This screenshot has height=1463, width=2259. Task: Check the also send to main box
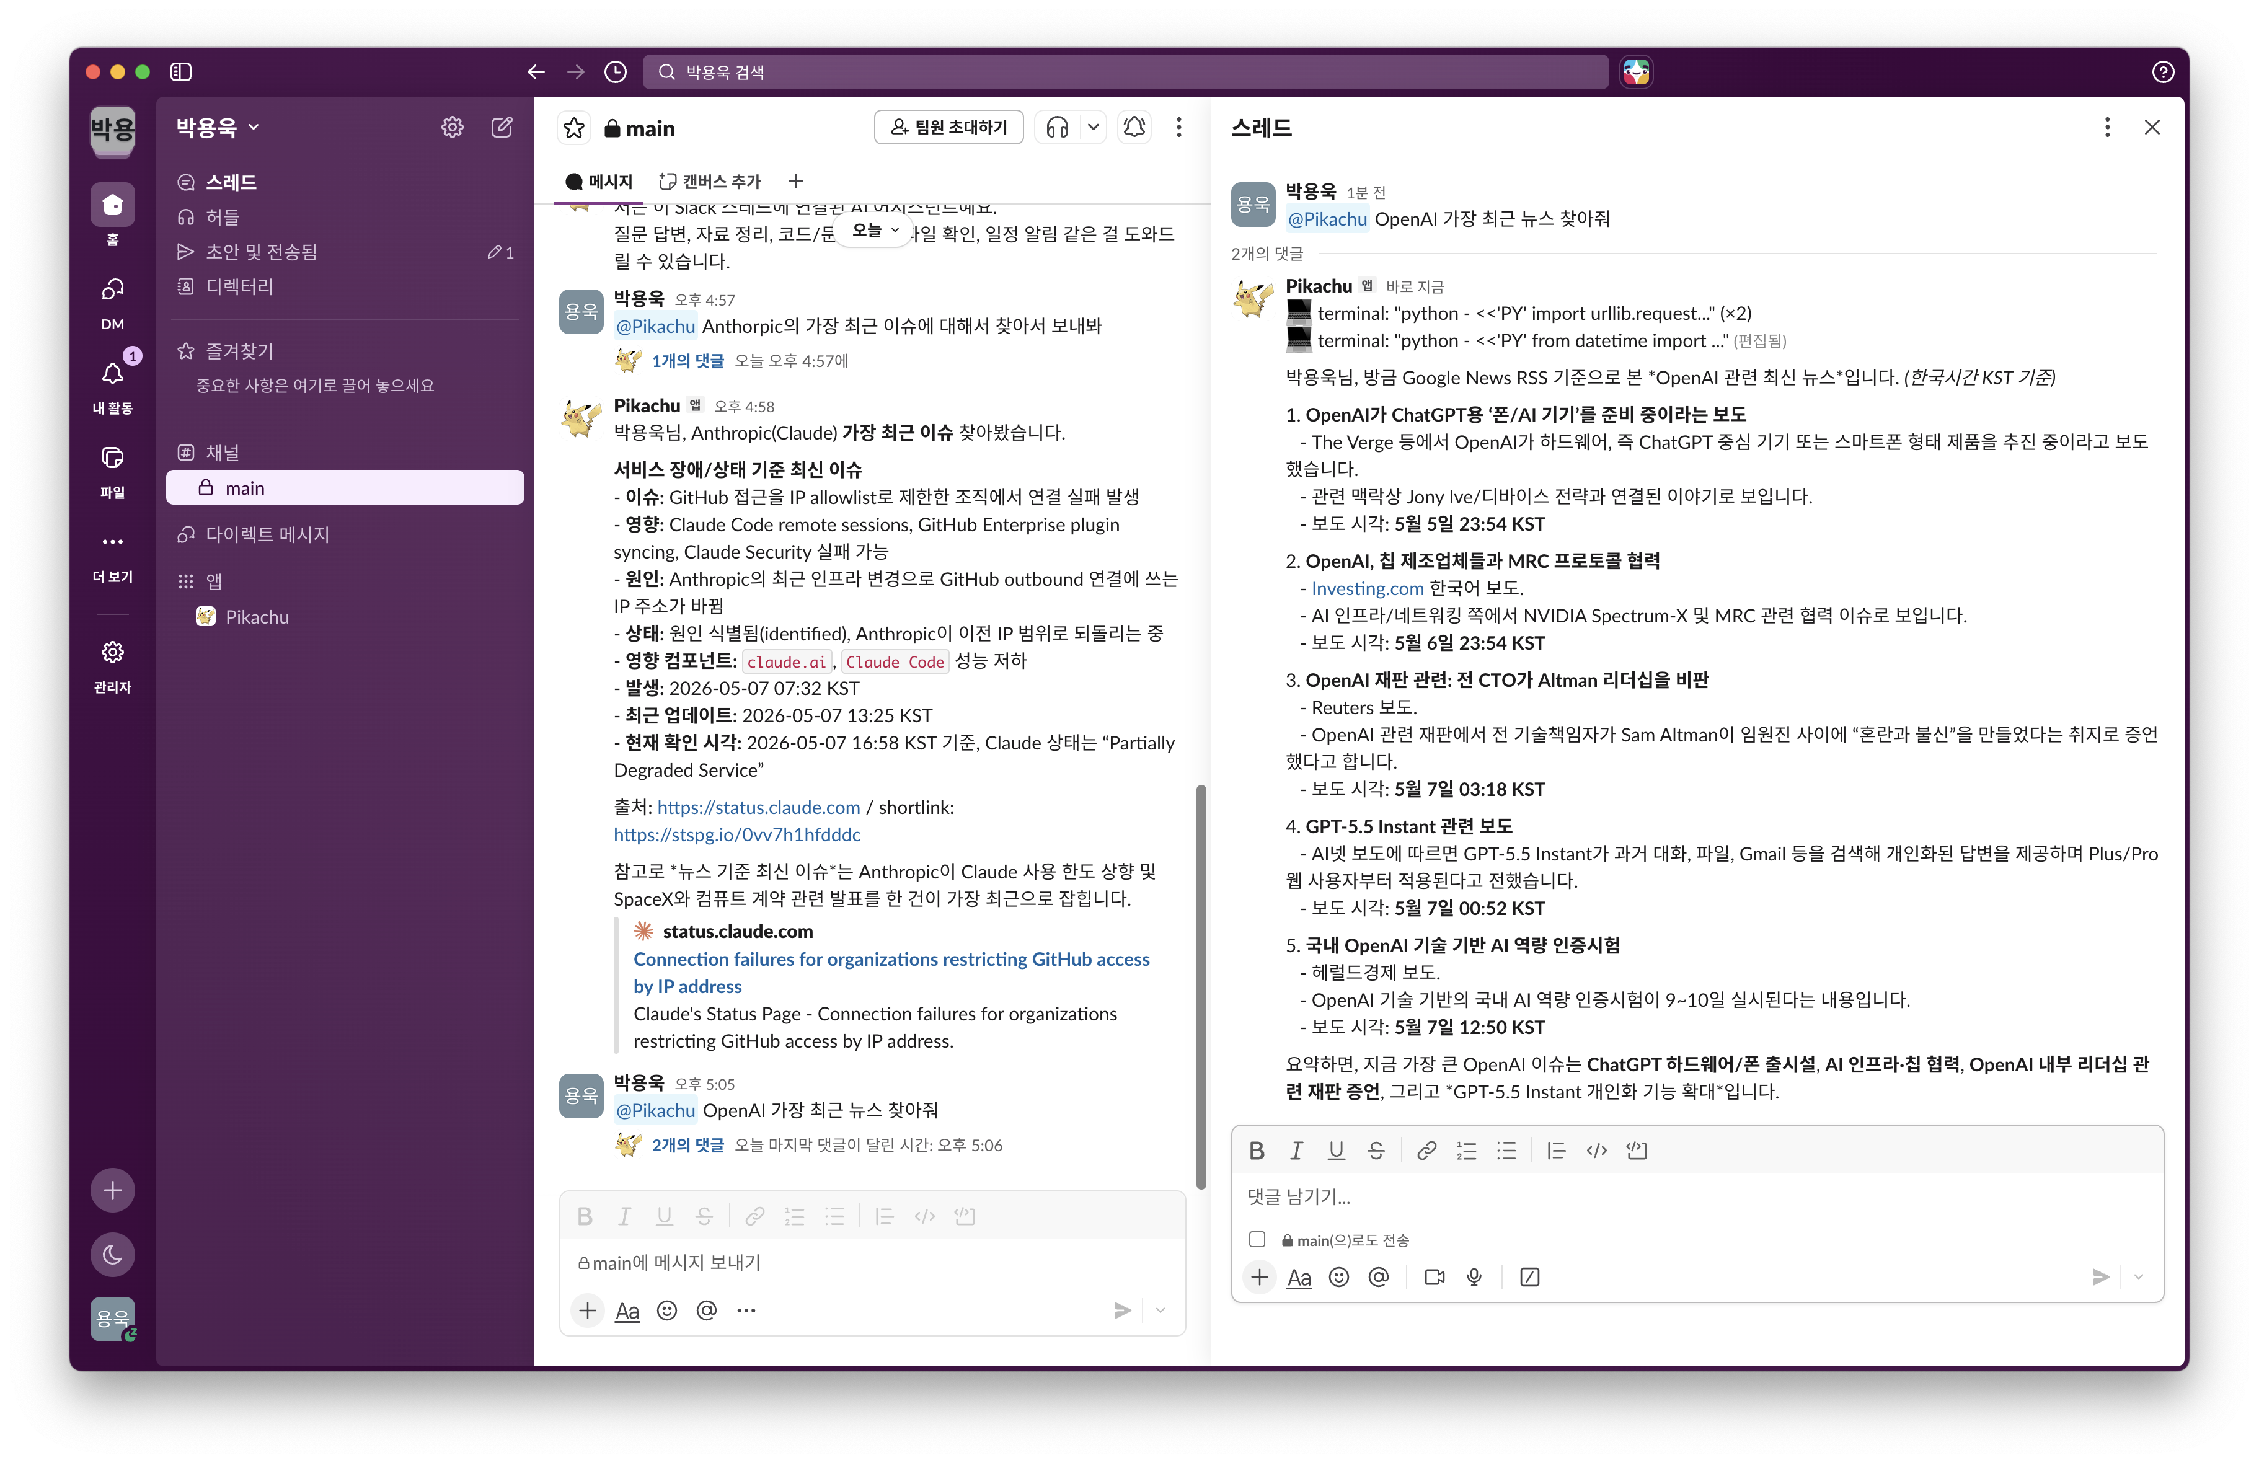(x=1257, y=1239)
